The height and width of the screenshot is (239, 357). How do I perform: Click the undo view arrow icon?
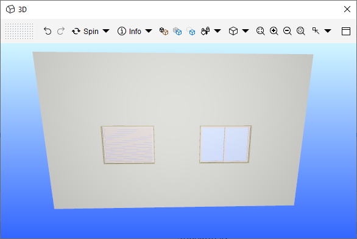(48, 31)
